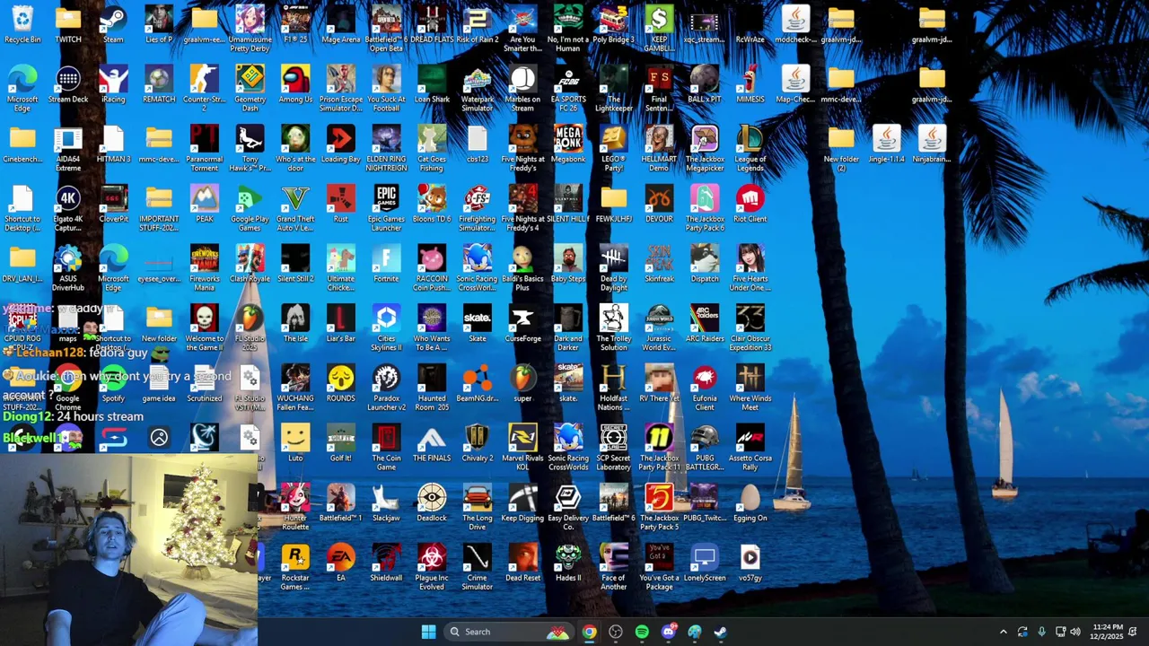Expand the hidden system tray icons
The image size is (1149, 646).
1004,632
